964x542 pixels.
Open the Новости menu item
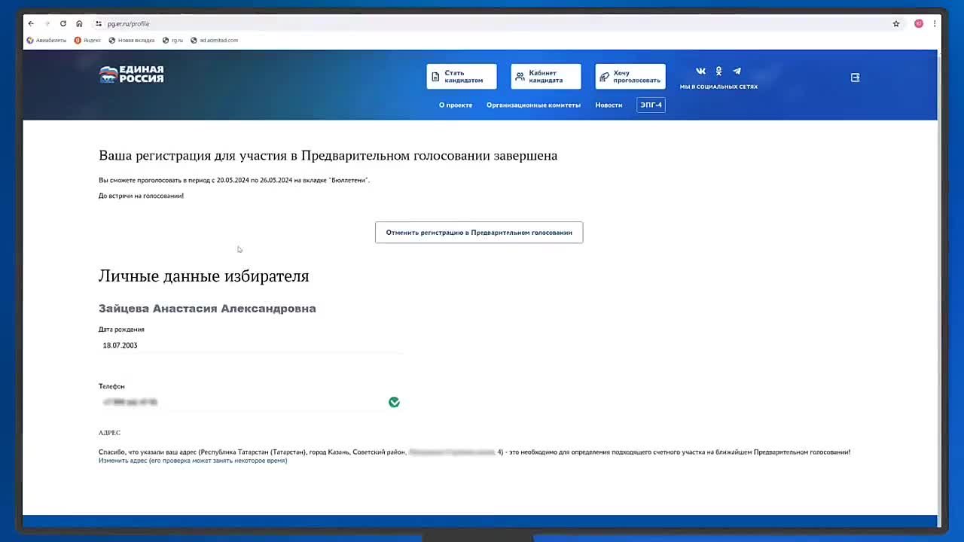point(609,105)
